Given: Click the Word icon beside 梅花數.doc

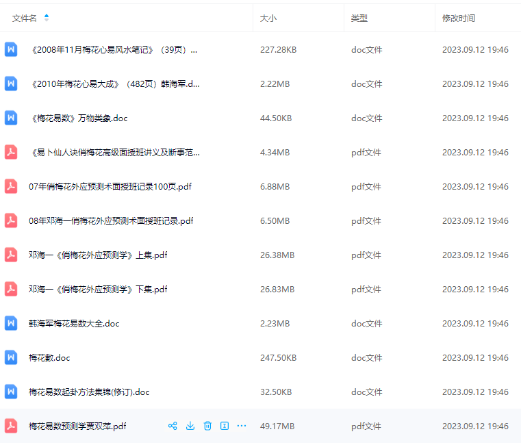Looking at the screenshot, I should tap(11, 357).
